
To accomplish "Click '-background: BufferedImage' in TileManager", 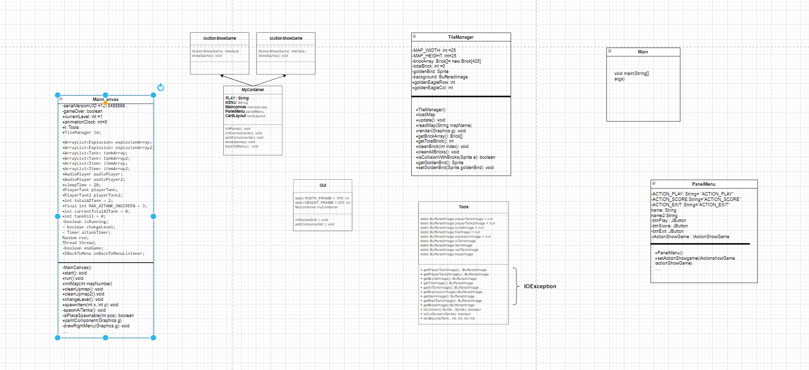I will pyautogui.click(x=440, y=77).
